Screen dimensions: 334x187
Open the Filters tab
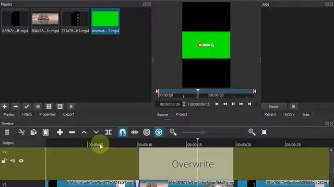(x=27, y=114)
